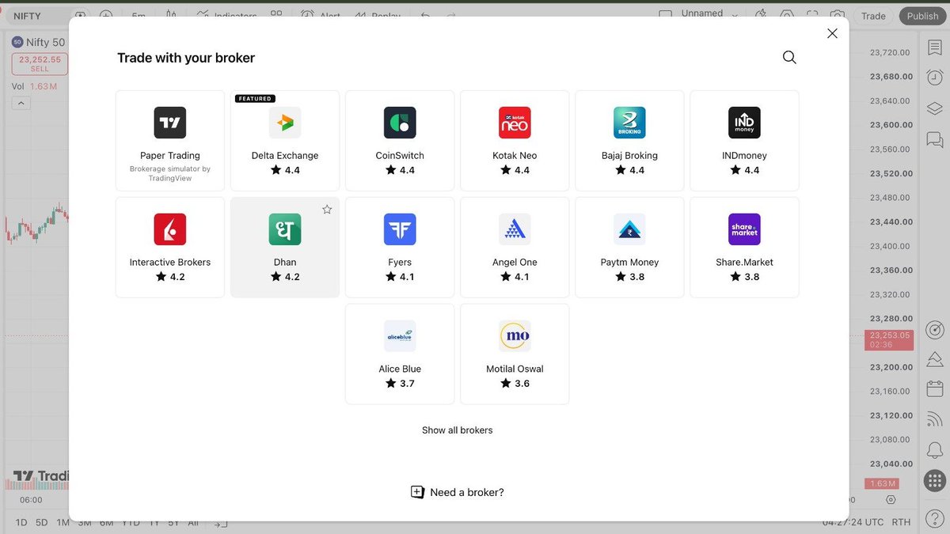
Task: Choose Bajaj Broking broker
Action: pyautogui.click(x=629, y=141)
